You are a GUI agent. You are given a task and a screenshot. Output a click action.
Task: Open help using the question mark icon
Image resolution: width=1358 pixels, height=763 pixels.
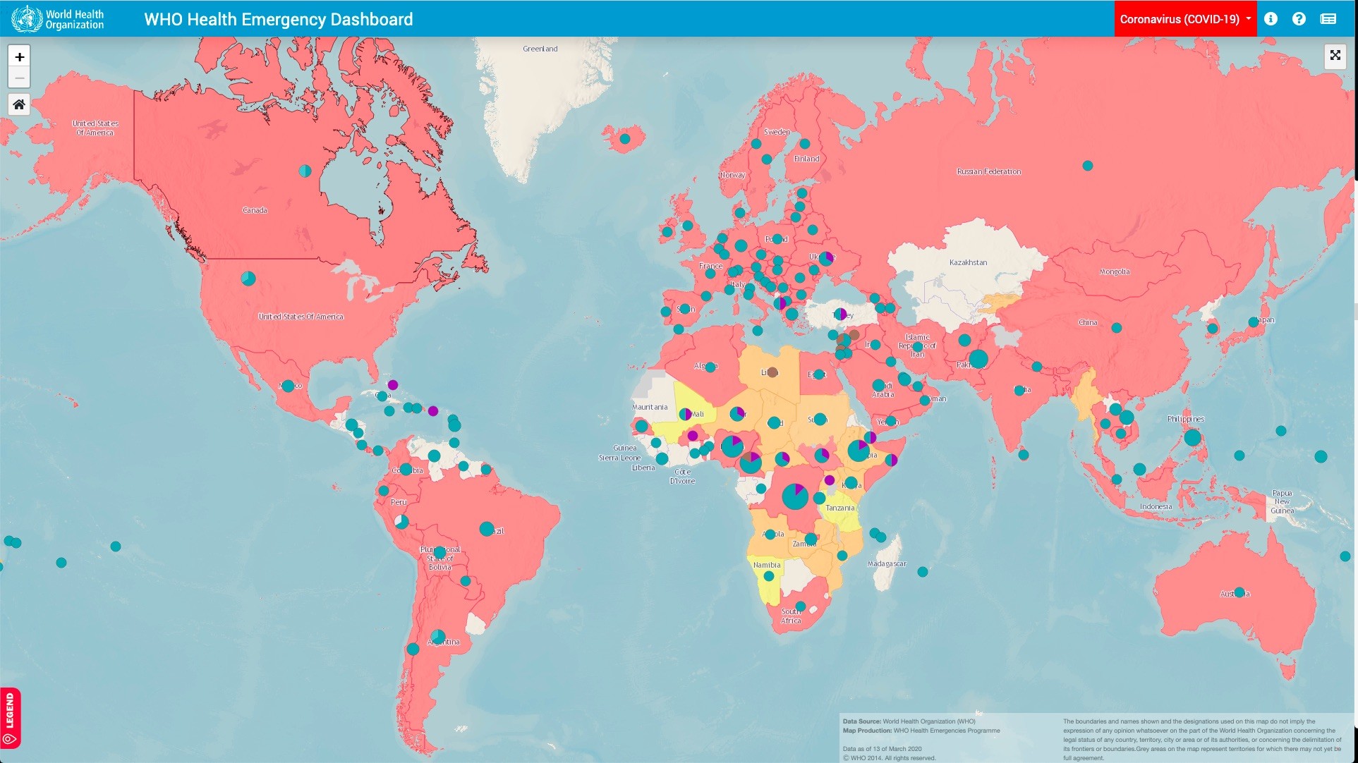coord(1300,19)
